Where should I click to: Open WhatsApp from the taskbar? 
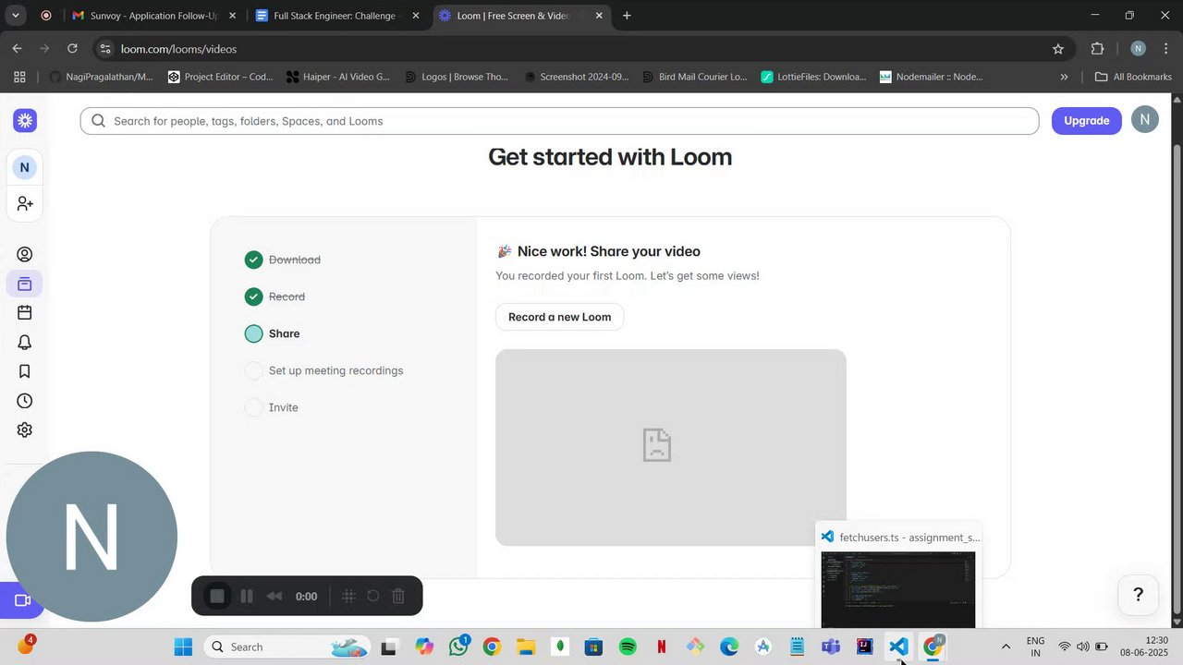[x=458, y=647]
